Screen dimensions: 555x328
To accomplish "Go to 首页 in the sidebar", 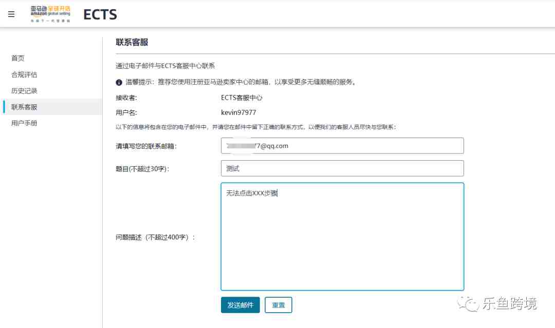I will point(17,58).
